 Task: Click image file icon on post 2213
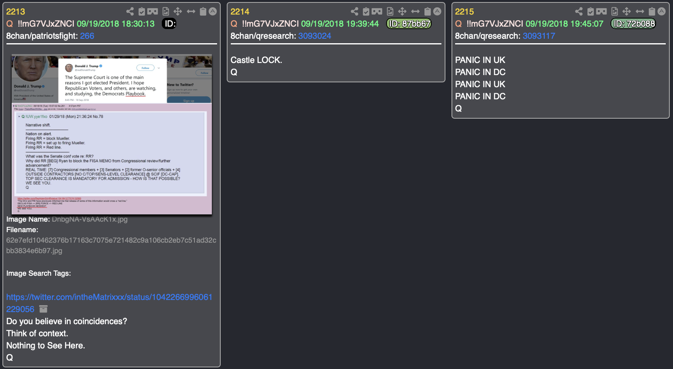[x=166, y=12]
